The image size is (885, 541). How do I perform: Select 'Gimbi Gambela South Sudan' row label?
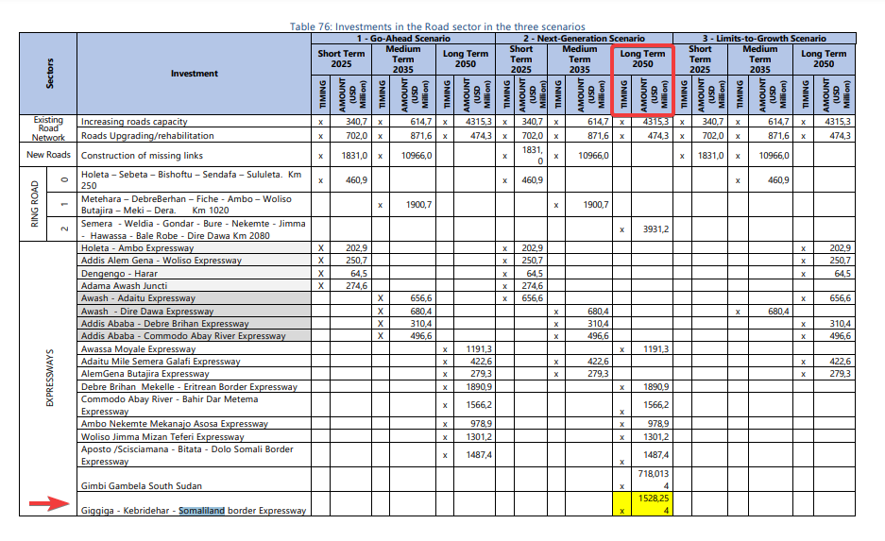coord(141,485)
